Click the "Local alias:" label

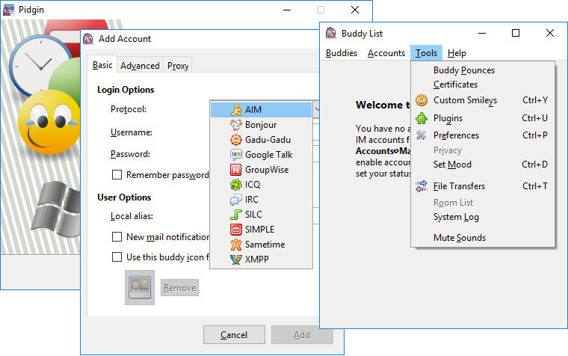tap(132, 216)
